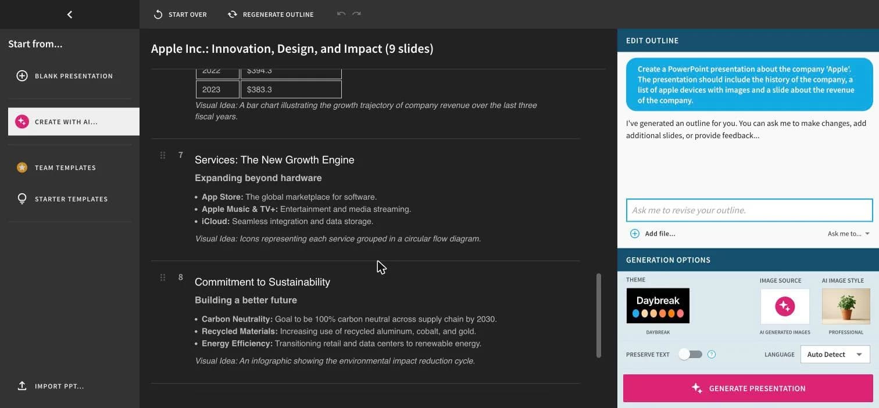
Task: Select Create with AI option
Action: coord(74,122)
